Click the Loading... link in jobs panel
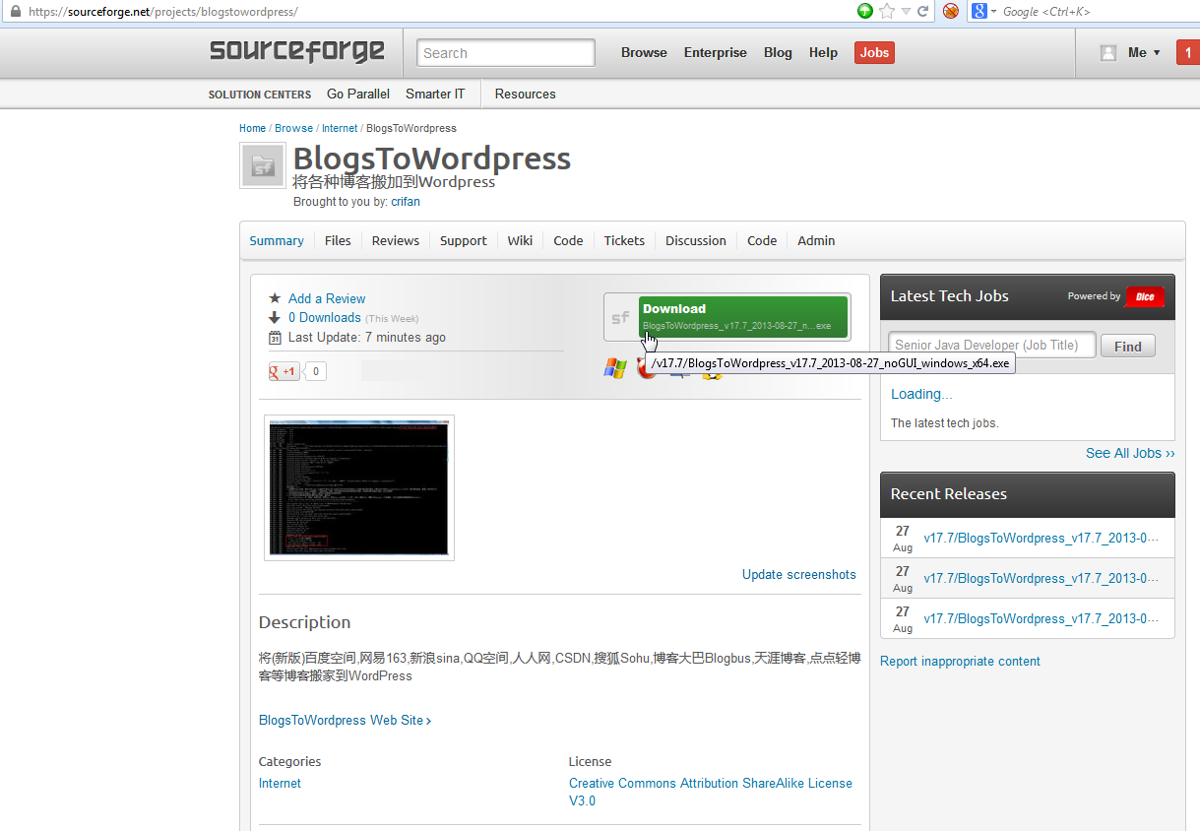The height and width of the screenshot is (831, 1200). coord(921,394)
